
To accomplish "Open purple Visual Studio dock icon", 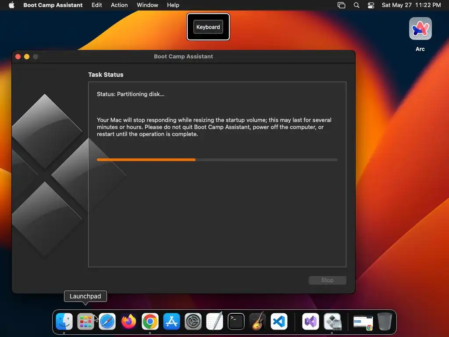I will click(x=311, y=322).
